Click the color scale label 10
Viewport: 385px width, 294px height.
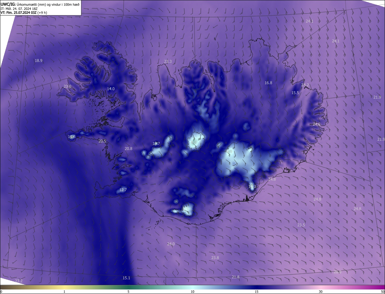(192, 292)
